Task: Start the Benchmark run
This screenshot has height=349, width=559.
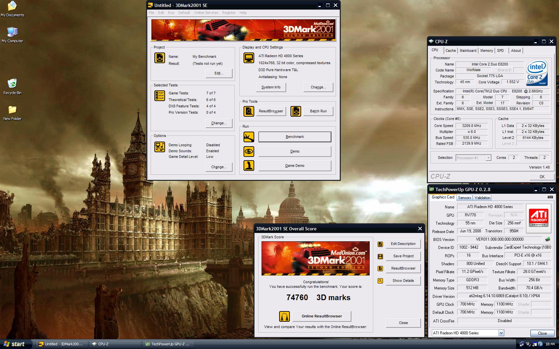Action: coord(295,137)
